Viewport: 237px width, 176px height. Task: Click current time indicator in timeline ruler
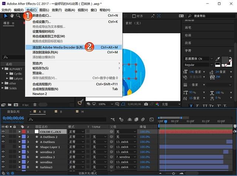click(x=166, y=122)
